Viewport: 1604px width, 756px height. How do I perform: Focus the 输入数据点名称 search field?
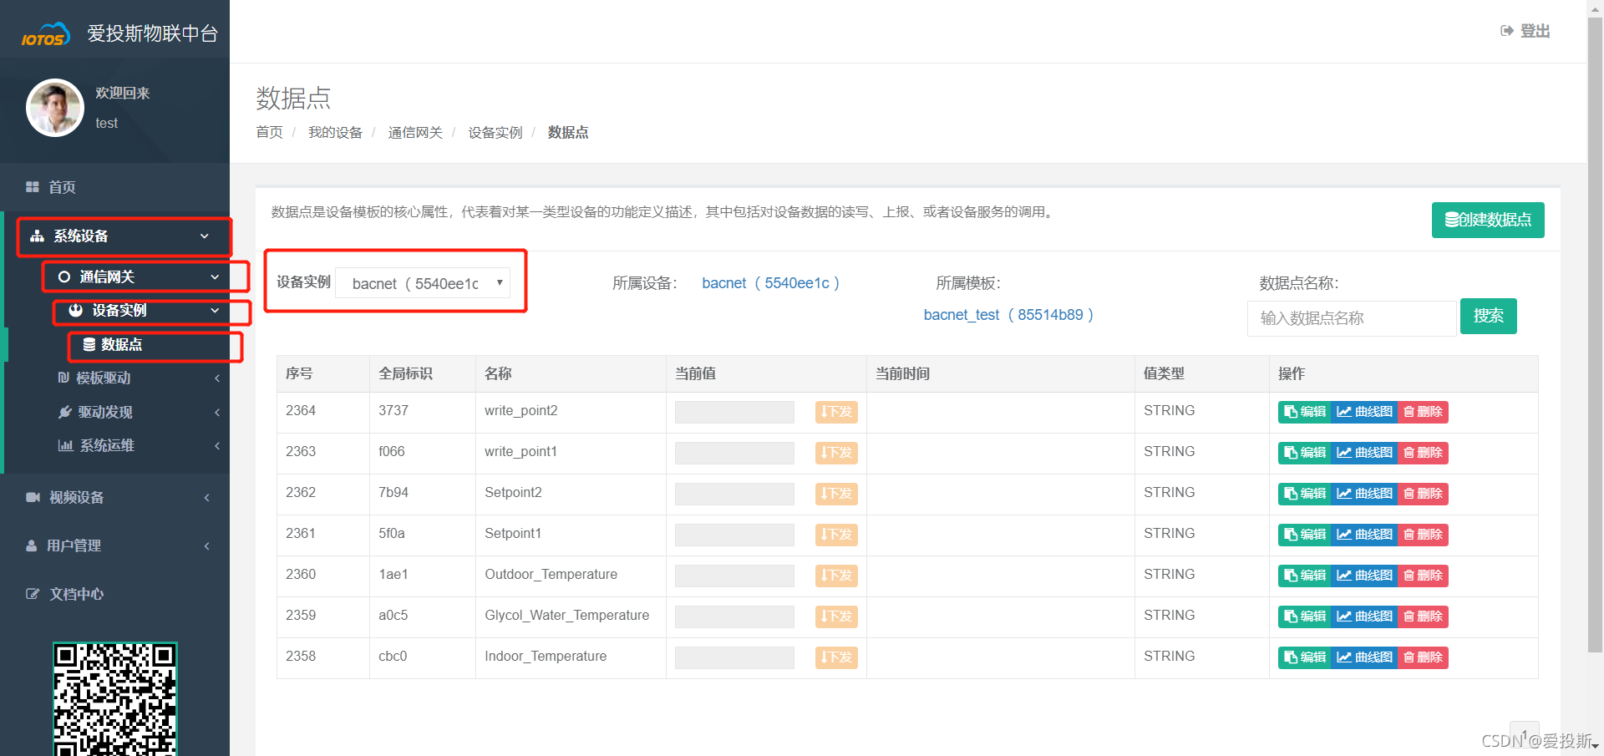pyautogui.click(x=1351, y=318)
